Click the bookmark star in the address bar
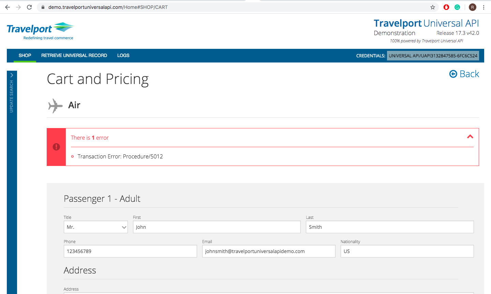Image resolution: width=491 pixels, height=294 pixels. coord(432,7)
